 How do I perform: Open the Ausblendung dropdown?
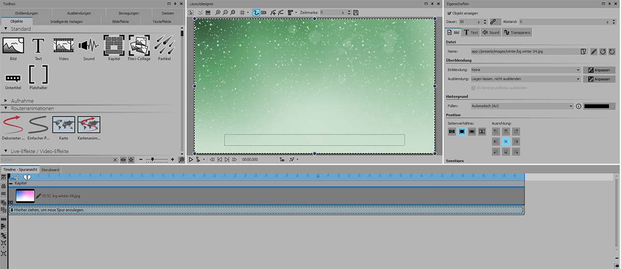tap(525, 79)
